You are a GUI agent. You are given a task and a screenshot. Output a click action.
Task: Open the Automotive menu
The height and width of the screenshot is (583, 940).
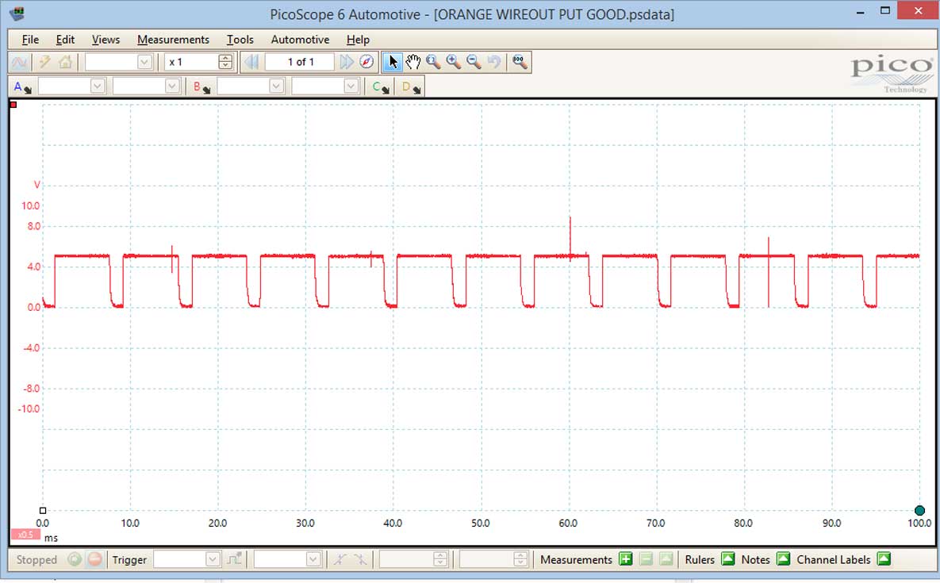(301, 40)
